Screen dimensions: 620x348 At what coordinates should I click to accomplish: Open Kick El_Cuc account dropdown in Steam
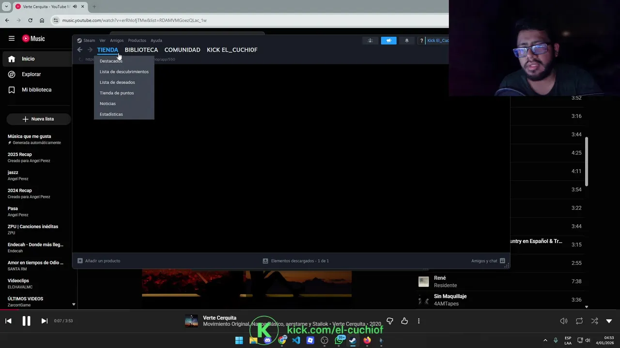point(437,41)
